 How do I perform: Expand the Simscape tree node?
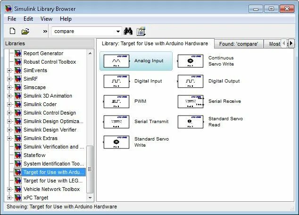point(9,88)
